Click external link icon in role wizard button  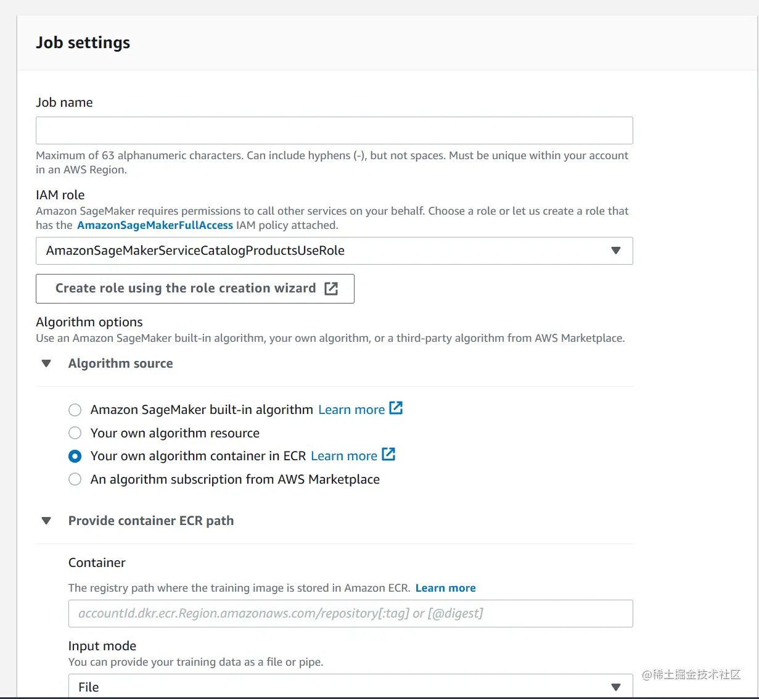click(331, 289)
